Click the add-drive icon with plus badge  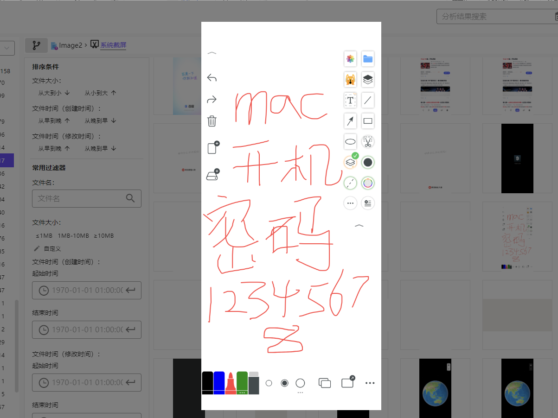[212, 175]
